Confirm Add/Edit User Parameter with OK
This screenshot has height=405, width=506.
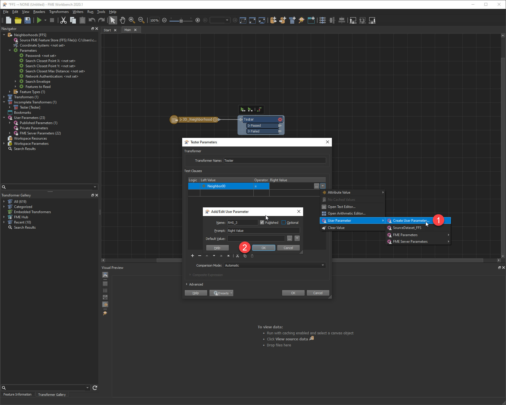[x=263, y=248]
